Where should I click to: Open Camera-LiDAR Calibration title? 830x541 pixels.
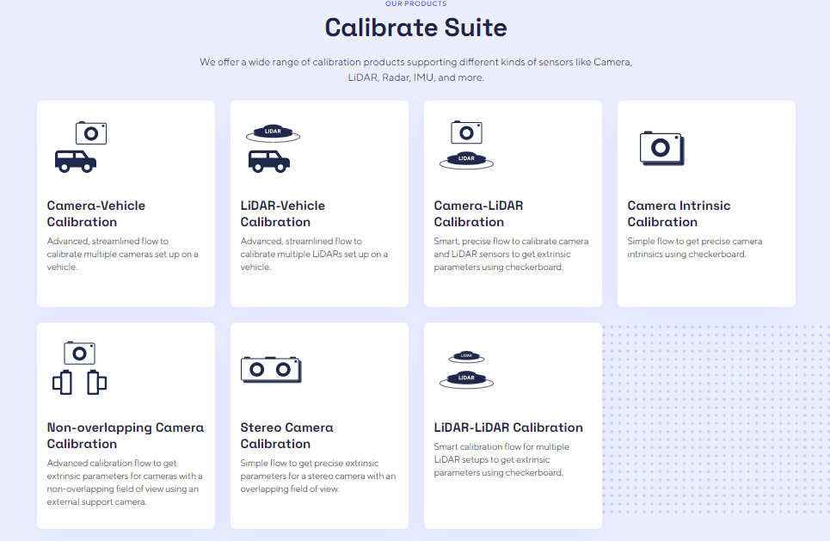coord(478,213)
